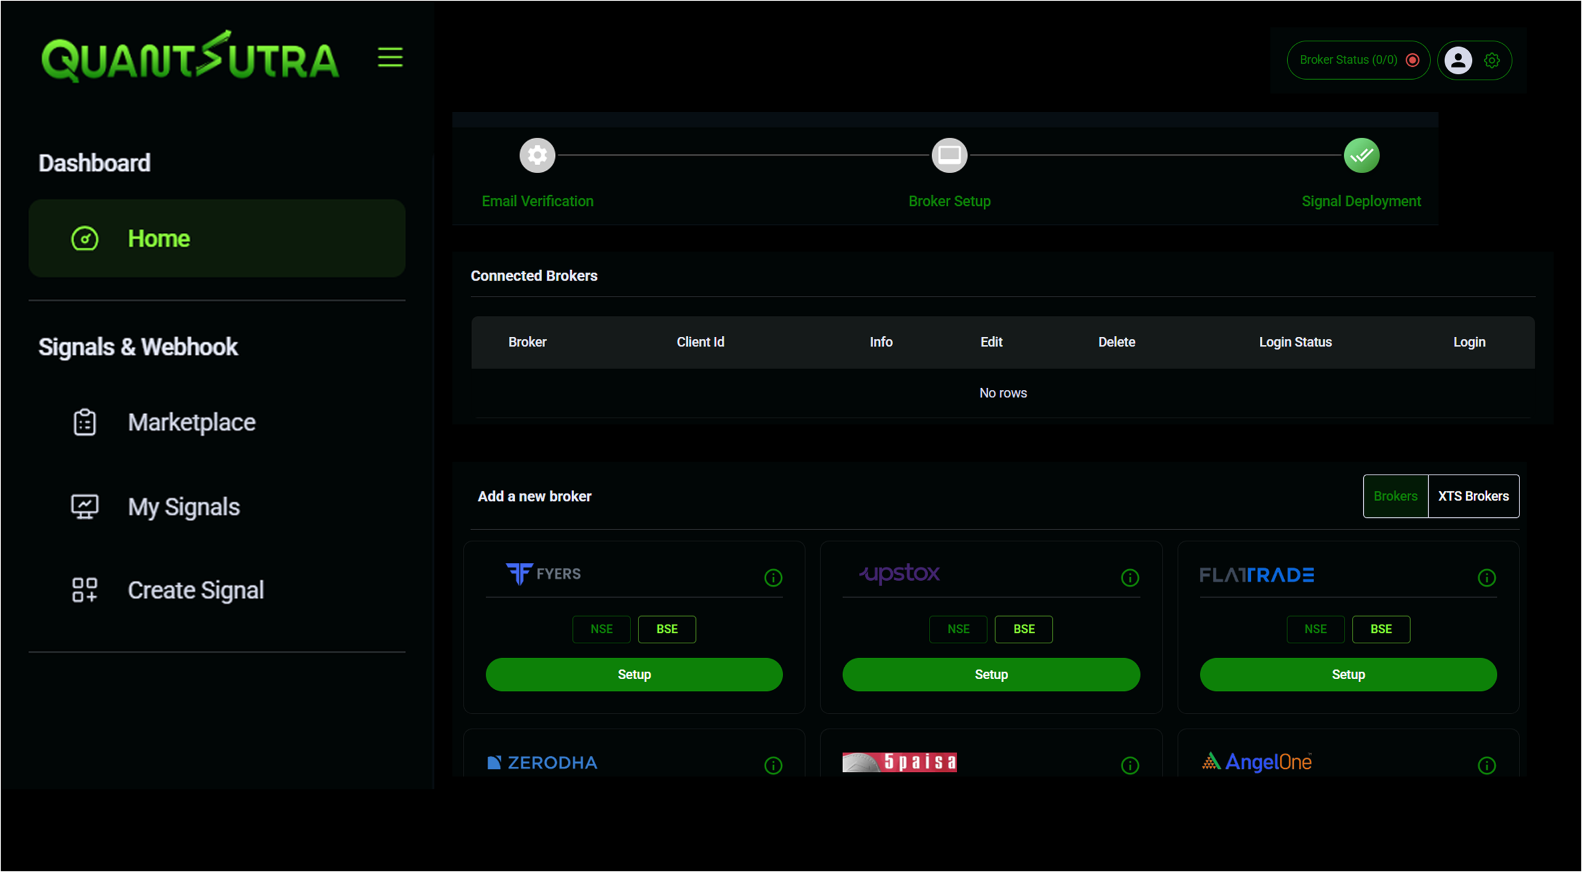1582x872 pixels.
Task: Click the Login Status column header
Action: click(1295, 342)
